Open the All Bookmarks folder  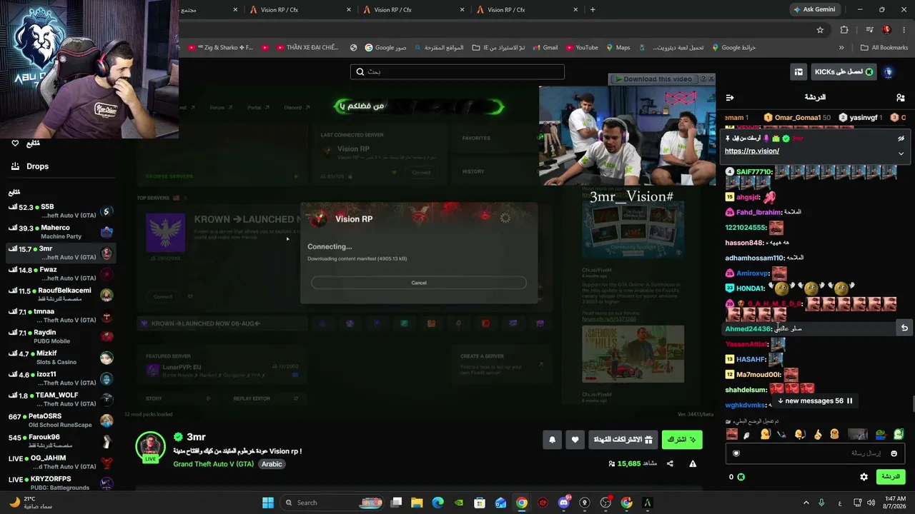884,48
